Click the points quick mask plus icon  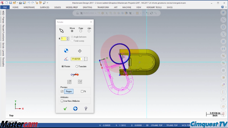tap(223, 13)
